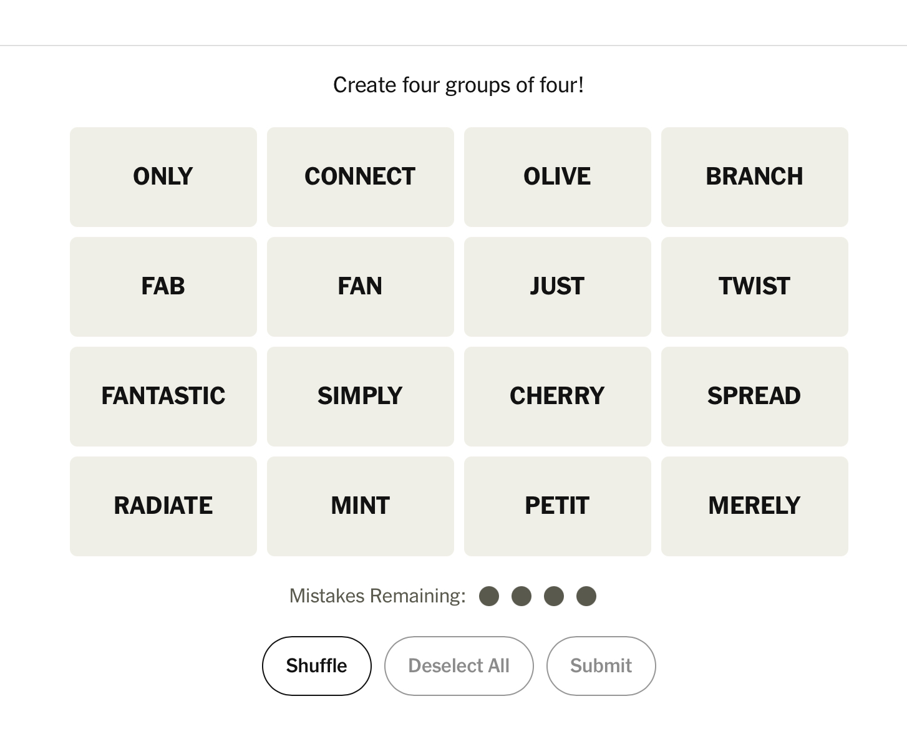The image size is (907, 729).
Task: Choose the BRANCH tile
Action: pyautogui.click(x=754, y=176)
